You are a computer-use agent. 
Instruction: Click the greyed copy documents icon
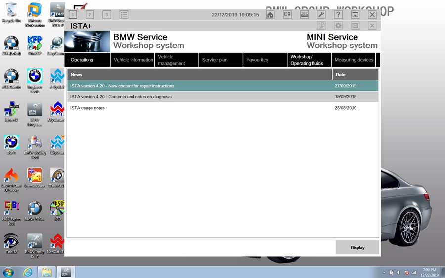pos(321,26)
